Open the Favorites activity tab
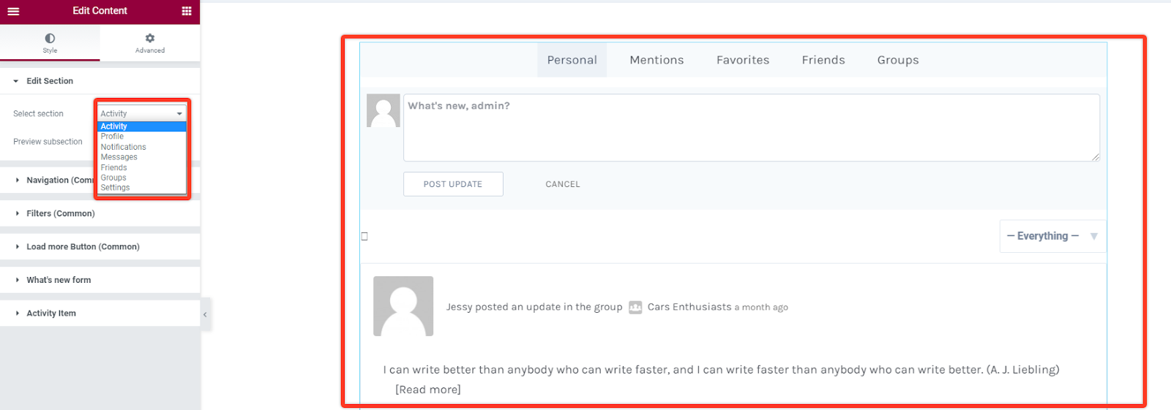Image resolution: width=1171 pixels, height=410 pixels. click(743, 60)
